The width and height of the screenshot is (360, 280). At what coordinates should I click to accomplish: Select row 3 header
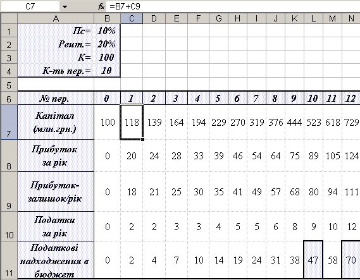[x=9, y=57]
